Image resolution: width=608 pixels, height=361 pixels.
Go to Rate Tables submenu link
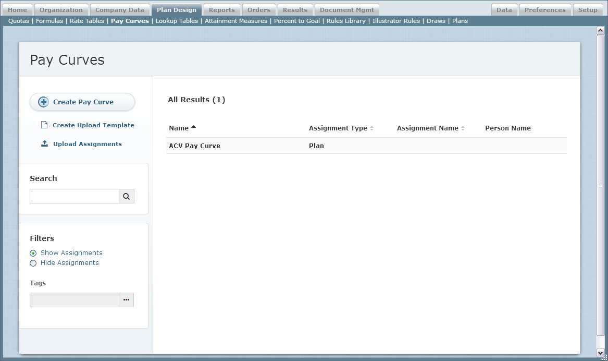[x=86, y=21]
